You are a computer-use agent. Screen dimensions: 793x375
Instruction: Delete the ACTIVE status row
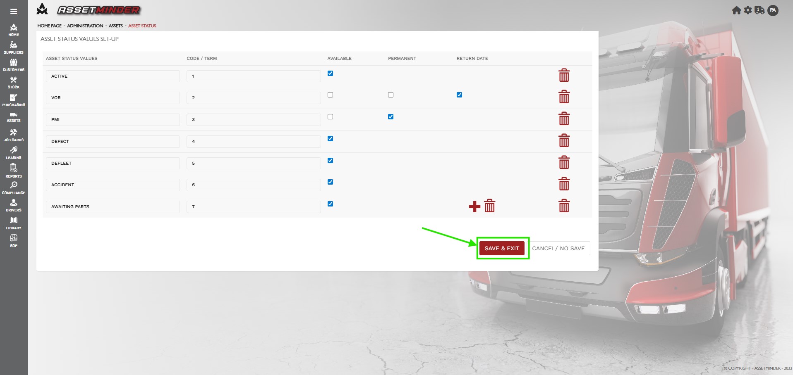pyautogui.click(x=564, y=76)
